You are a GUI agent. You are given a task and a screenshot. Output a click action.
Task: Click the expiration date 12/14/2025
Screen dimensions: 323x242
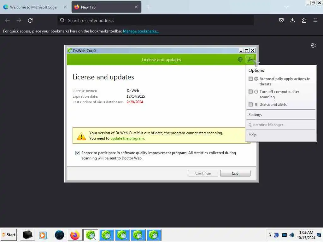(136, 96)
